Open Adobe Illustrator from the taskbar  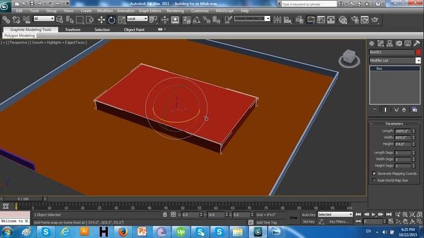tap(84, 232)
